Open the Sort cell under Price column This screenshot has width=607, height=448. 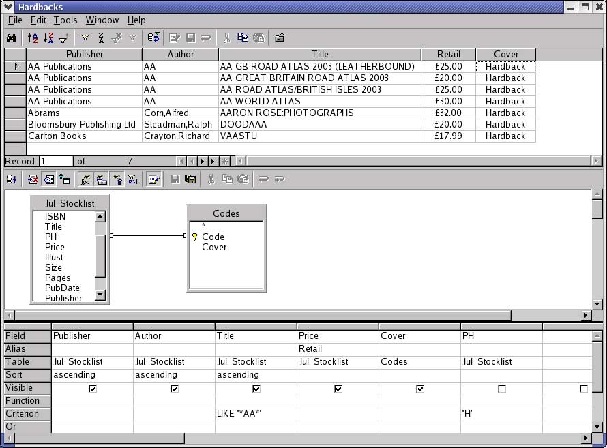(338, 375)
